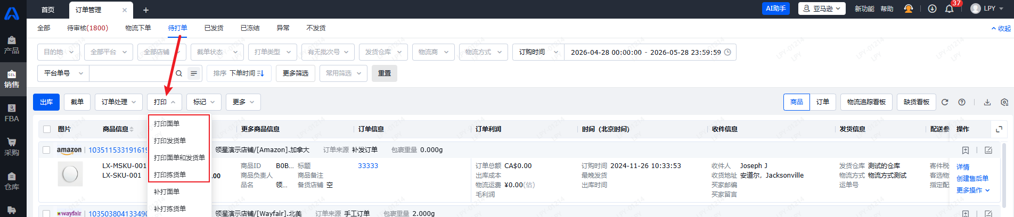Expand table to fullscreen icon
This screenshot has width=1014, height=217.
(x=999, y=129)
